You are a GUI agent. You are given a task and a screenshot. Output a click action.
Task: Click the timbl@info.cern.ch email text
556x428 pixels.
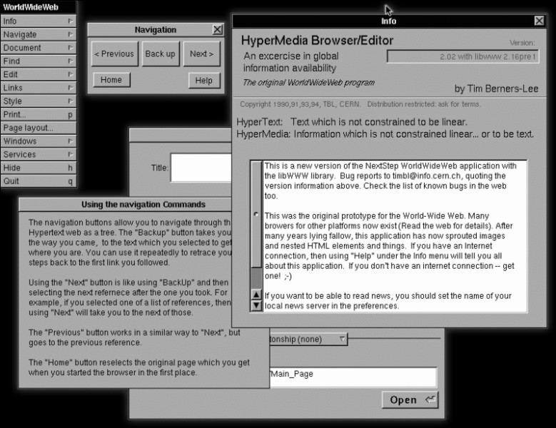pyautogui.click(x=427, y=176)
